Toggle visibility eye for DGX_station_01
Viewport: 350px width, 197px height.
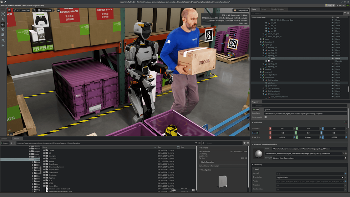[x=332, y=88]
